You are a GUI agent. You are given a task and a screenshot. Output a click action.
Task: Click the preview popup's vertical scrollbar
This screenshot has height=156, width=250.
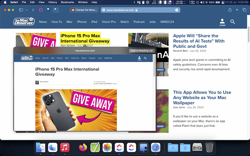154,70
